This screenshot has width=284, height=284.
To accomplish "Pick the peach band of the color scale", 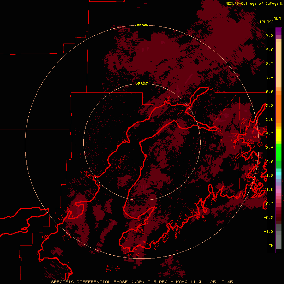I will tap(279, 65).
